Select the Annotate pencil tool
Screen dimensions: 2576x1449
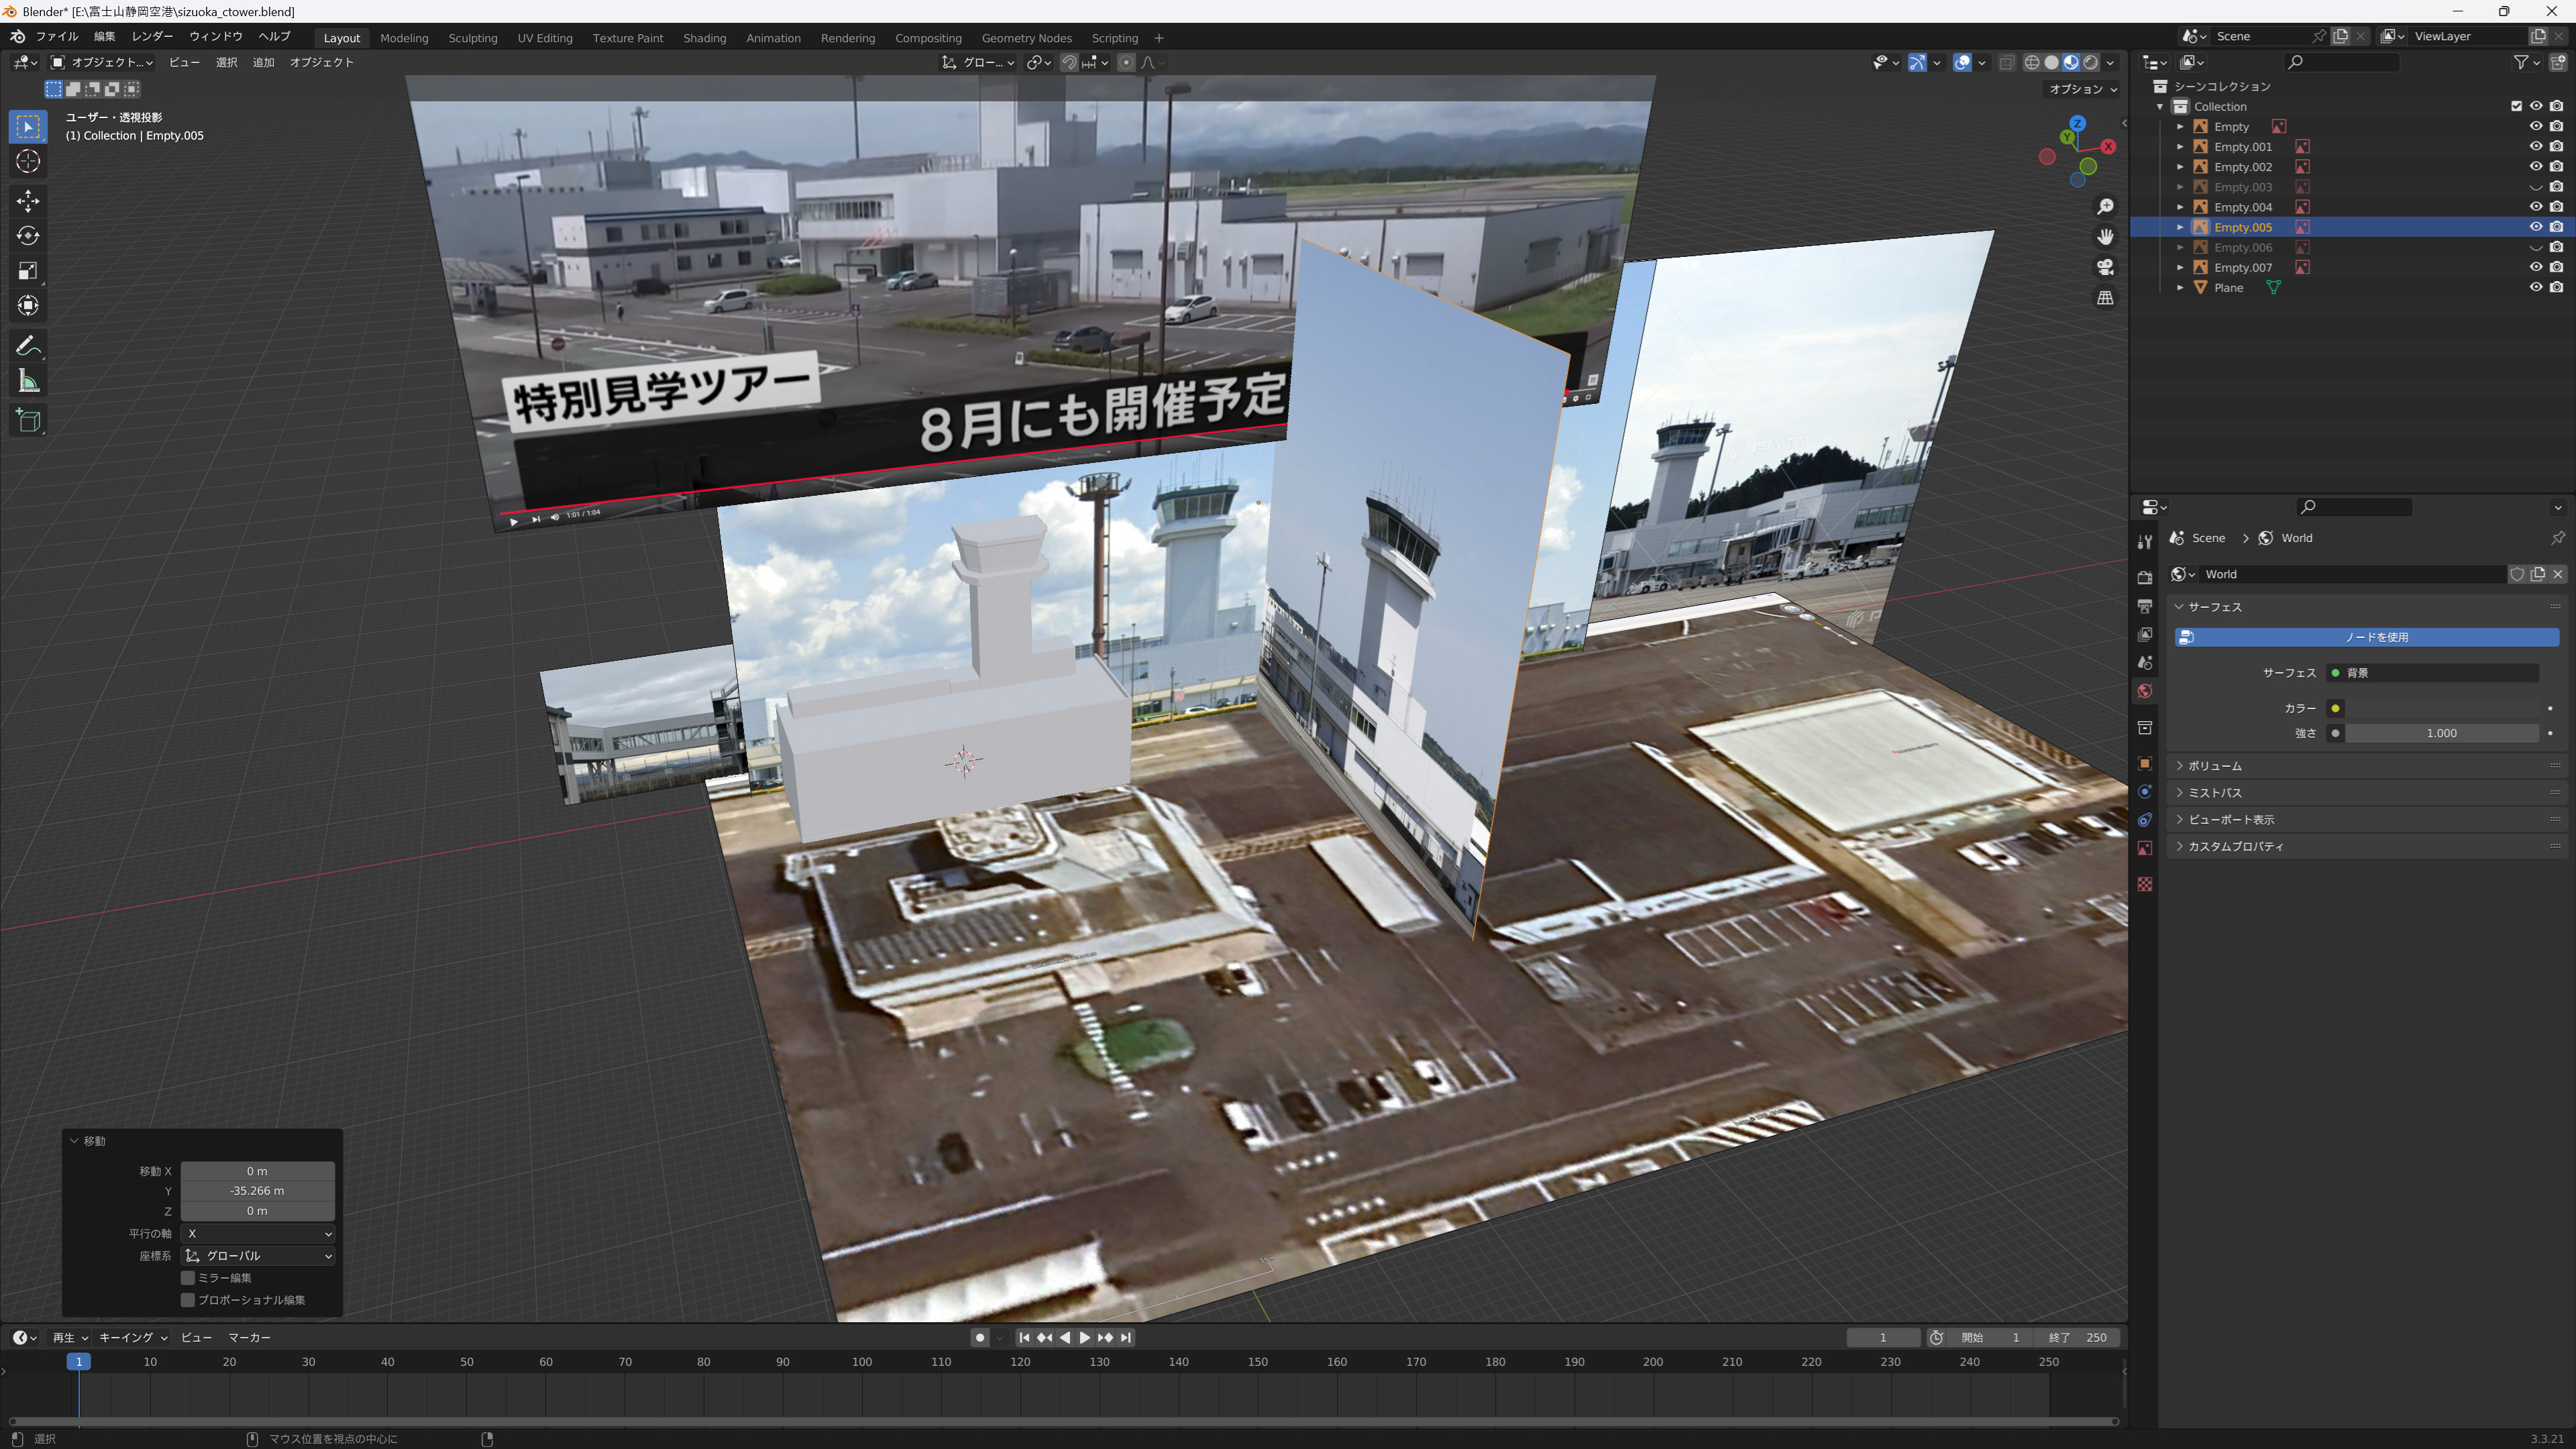[x=28, y=346]
